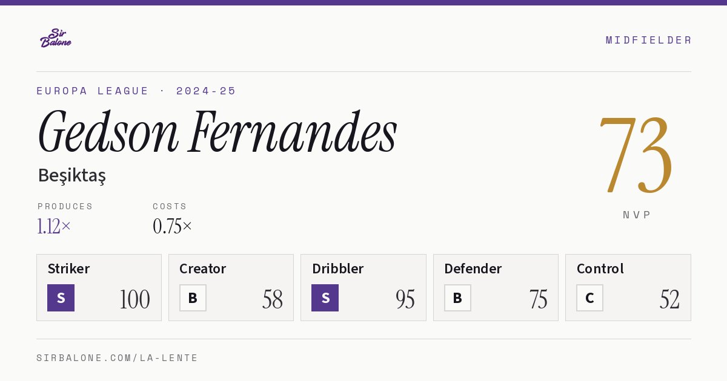Image resolution: width=727 pixels, height=381 pixels.
Task: Select the 1.12× produces value
Action: [54, 226]
